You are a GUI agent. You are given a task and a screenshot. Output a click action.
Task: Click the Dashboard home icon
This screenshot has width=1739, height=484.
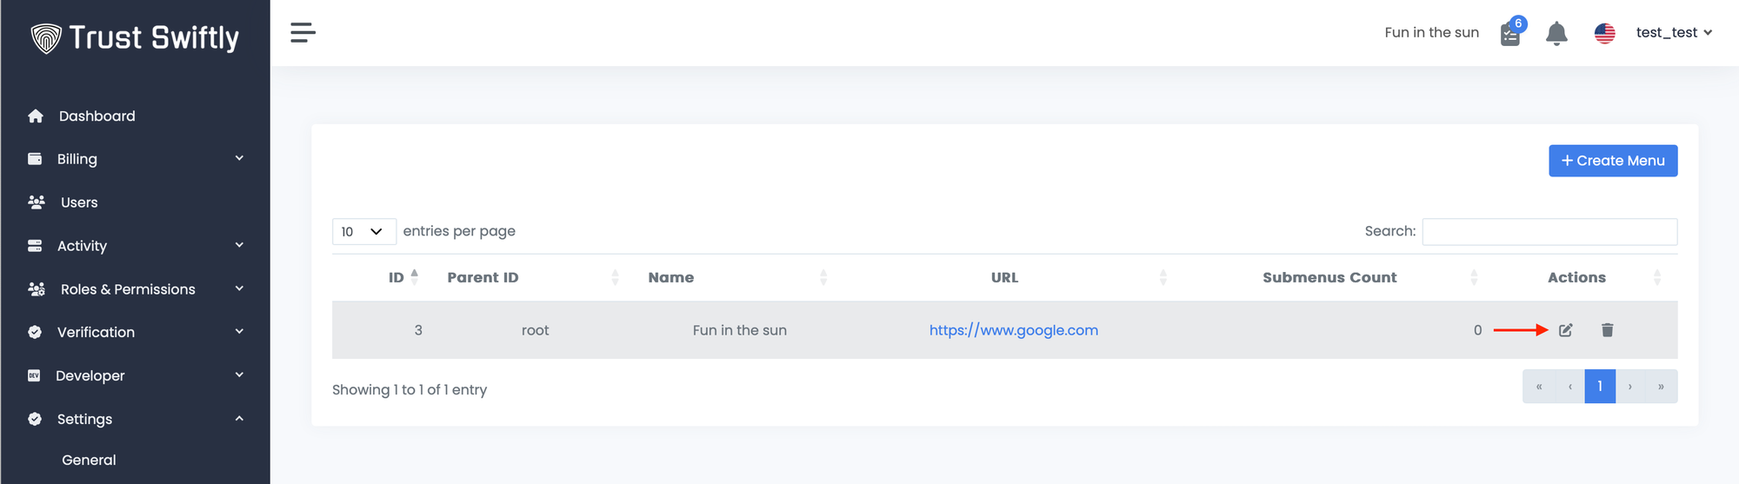pos(36,116)
